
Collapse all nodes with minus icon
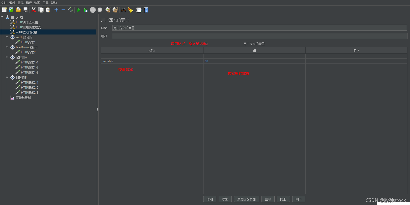point(63,10)
